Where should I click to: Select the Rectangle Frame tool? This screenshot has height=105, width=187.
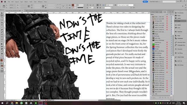point(2,34)
